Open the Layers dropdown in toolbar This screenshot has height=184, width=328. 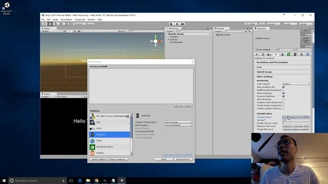click(x=291, y=24)
